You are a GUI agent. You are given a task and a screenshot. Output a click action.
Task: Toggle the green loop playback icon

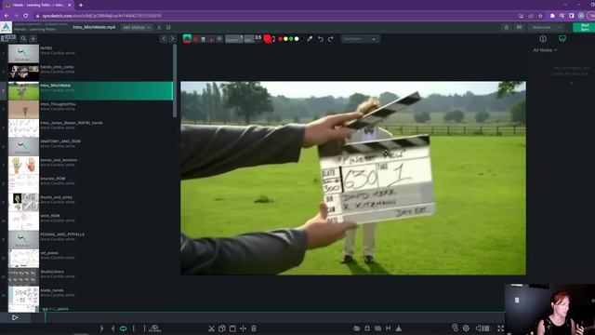coord(124,328)
